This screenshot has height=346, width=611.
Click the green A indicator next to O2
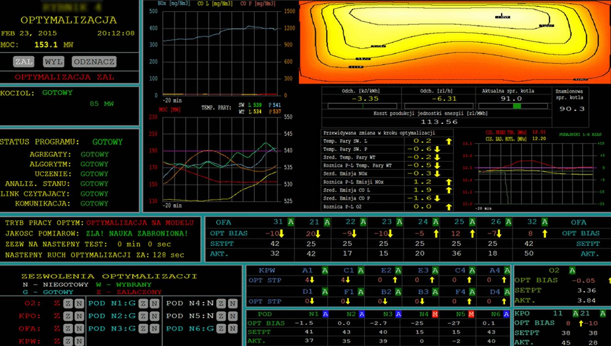[x=572, y=271]
